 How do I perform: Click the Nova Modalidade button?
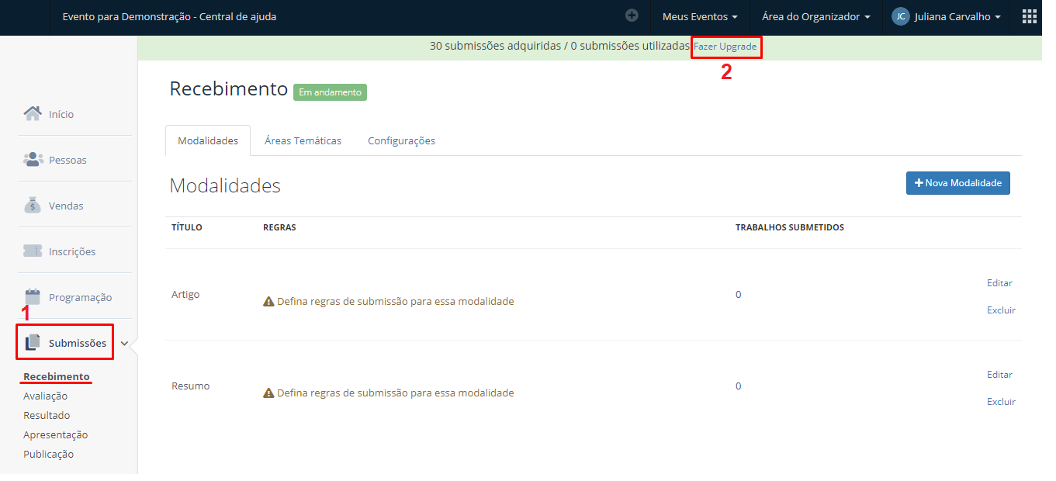click(x=958, y=183)
